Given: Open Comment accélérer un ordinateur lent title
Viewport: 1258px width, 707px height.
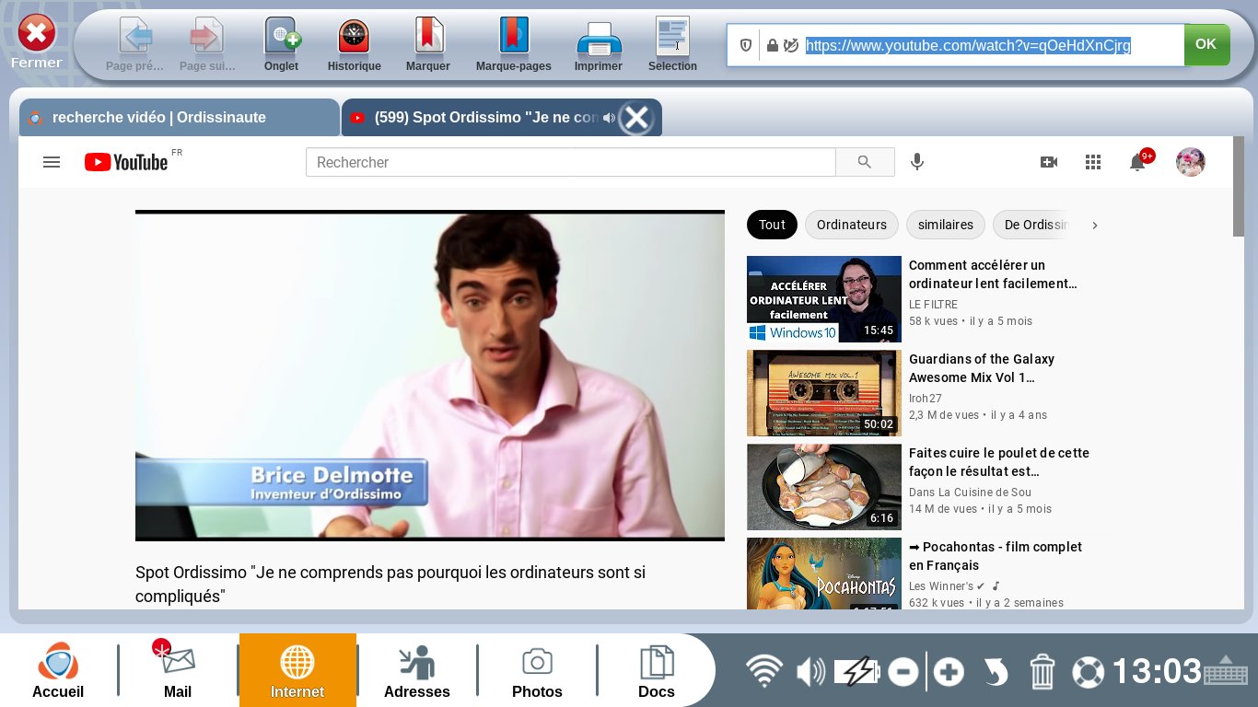Looking at the screenshot, I should coord(993,274).
